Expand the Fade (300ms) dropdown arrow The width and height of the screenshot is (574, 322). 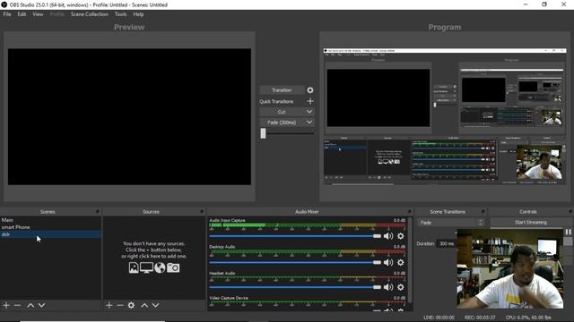click(x=309, y=123)
